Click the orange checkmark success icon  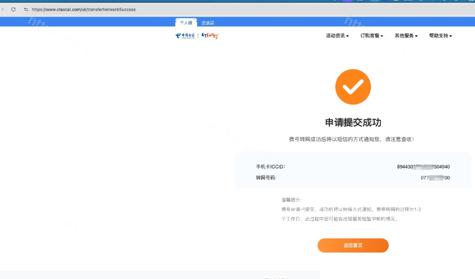353,87
